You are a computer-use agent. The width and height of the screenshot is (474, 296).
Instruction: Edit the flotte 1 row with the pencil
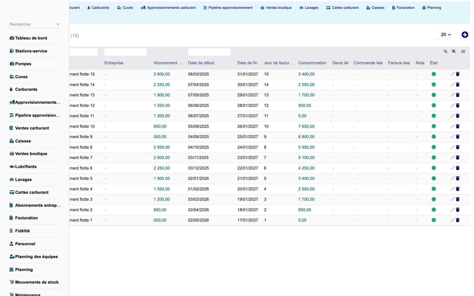pos(452,220)
